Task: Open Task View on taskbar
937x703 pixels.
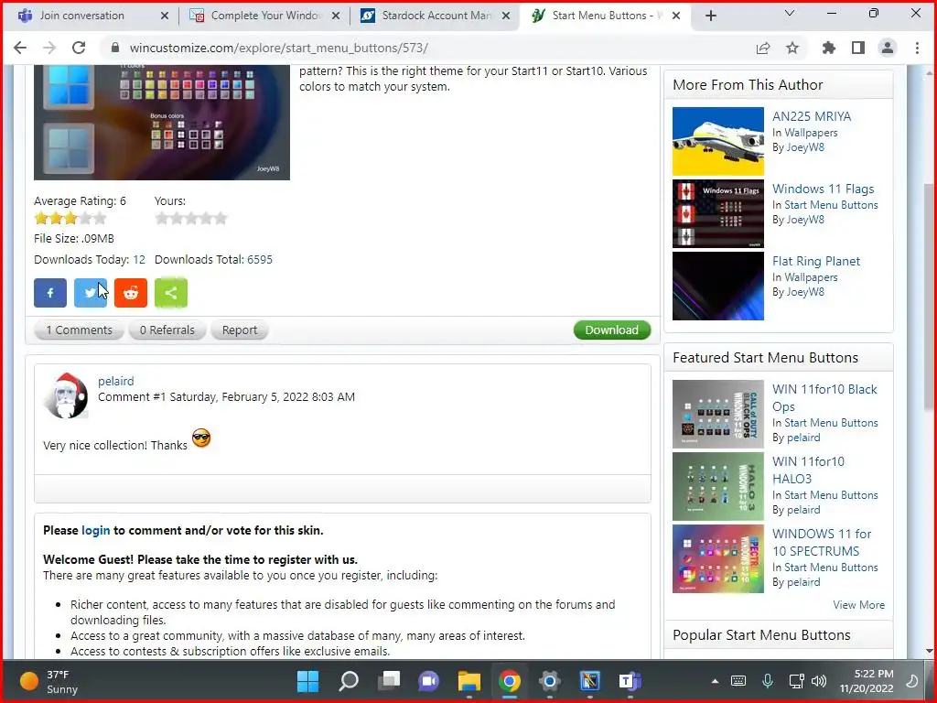Action: (389, 681)
